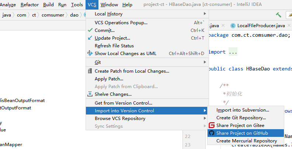Choose Create Patch from Local Changes
This screenshot has height=149, width=292.
147,71
